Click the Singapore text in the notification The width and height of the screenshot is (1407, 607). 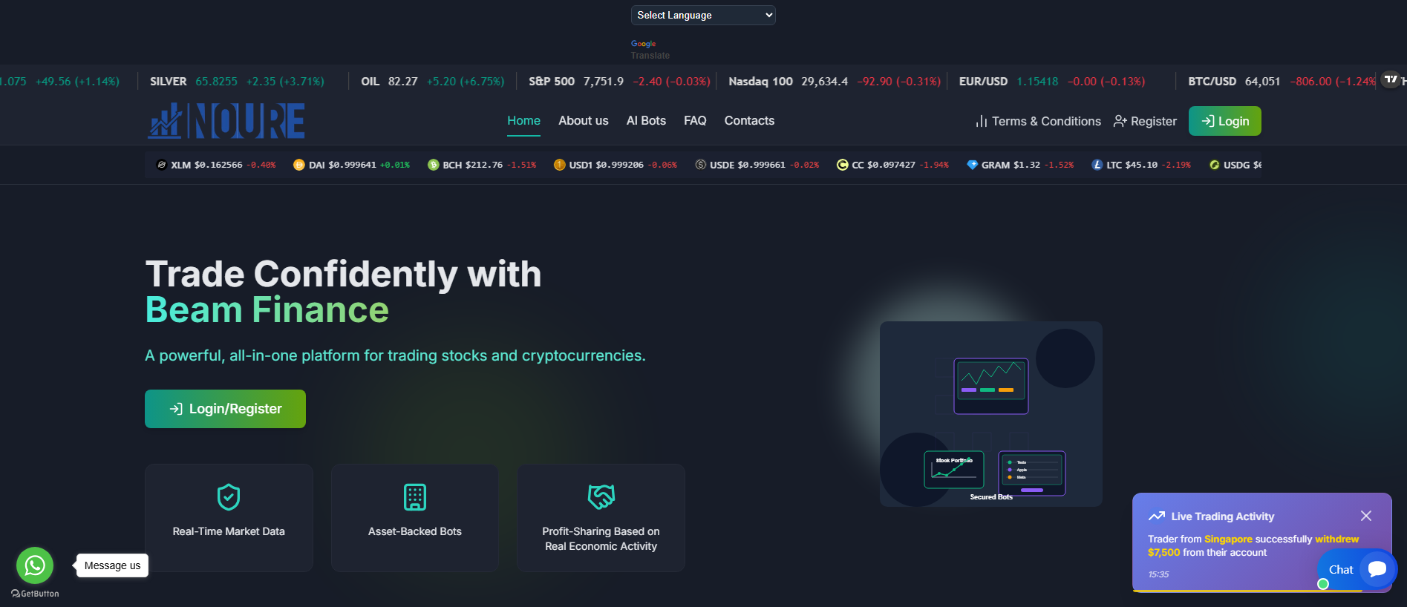click(x=1228, y=539)
